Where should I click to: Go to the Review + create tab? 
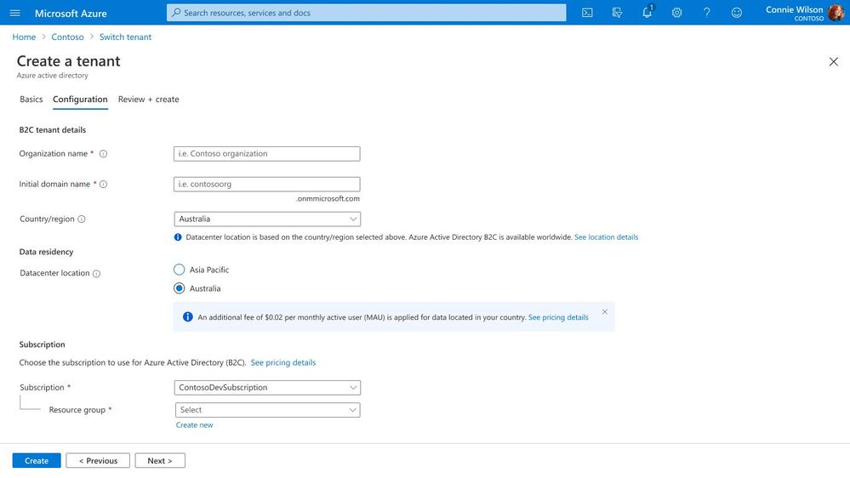pos(149,100)
